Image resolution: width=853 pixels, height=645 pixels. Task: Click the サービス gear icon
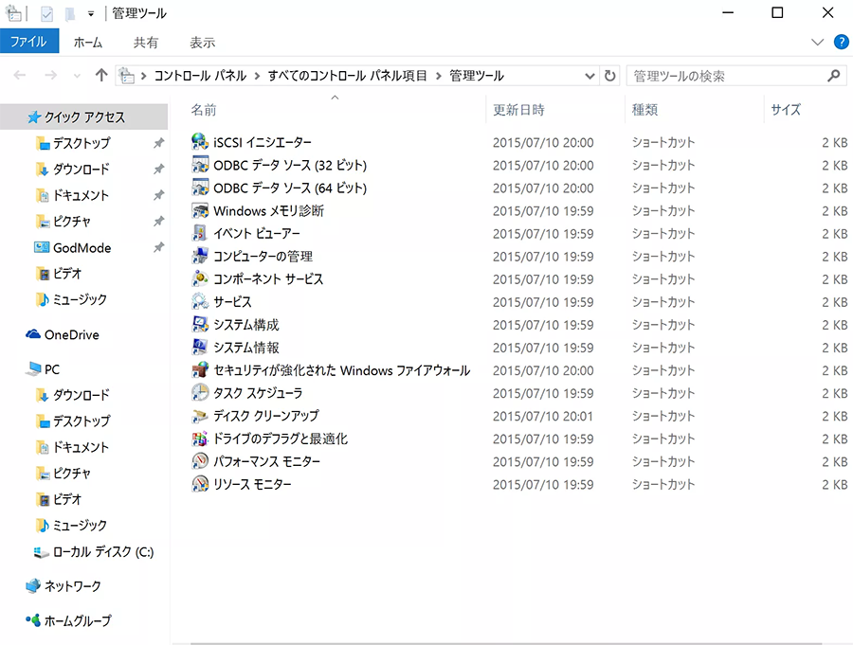200,301
